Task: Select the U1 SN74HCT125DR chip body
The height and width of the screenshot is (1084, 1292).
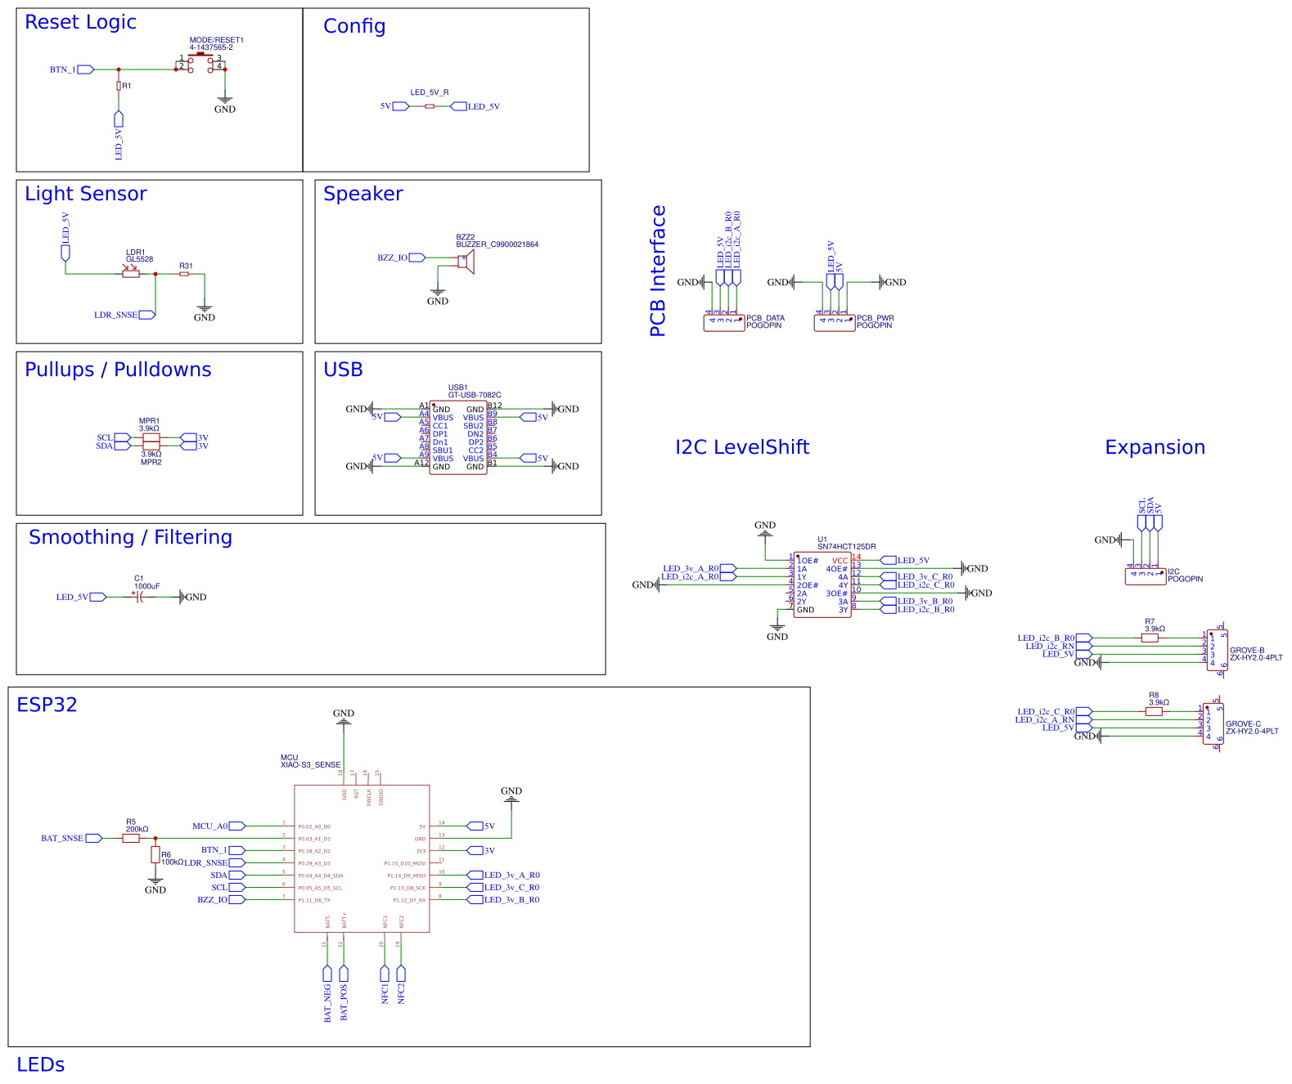Action: (822, 585)
